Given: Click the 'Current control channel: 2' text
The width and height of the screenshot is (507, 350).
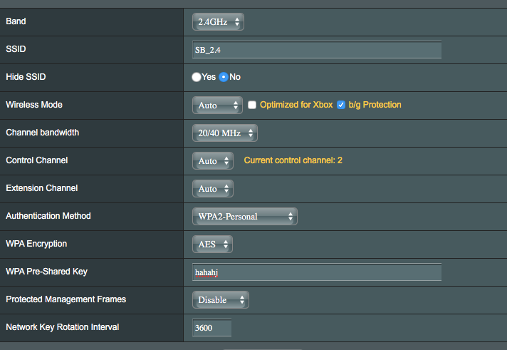Looking at the screenshot, I should click(x=293, y=160).
